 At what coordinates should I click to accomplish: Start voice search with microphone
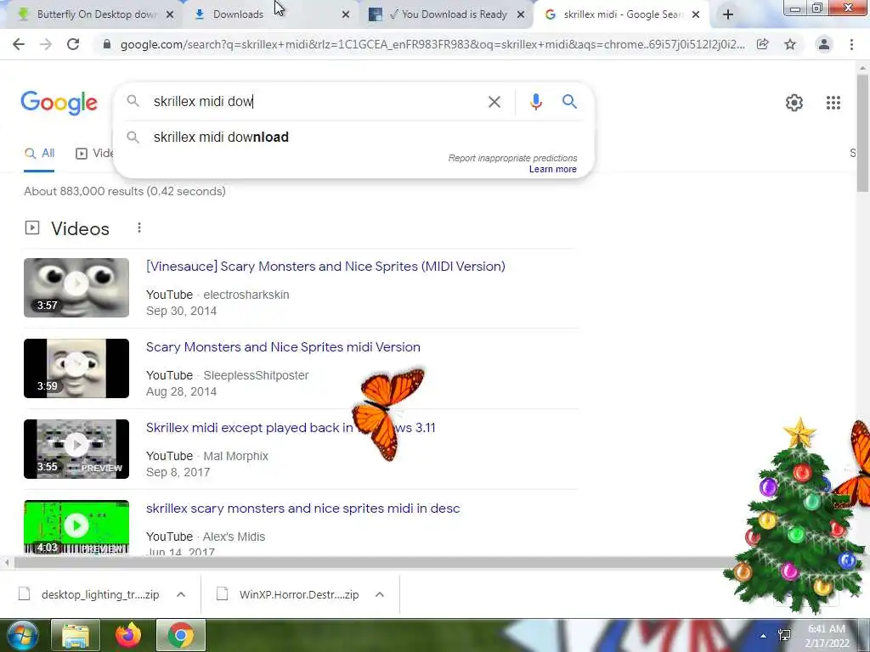535,102
